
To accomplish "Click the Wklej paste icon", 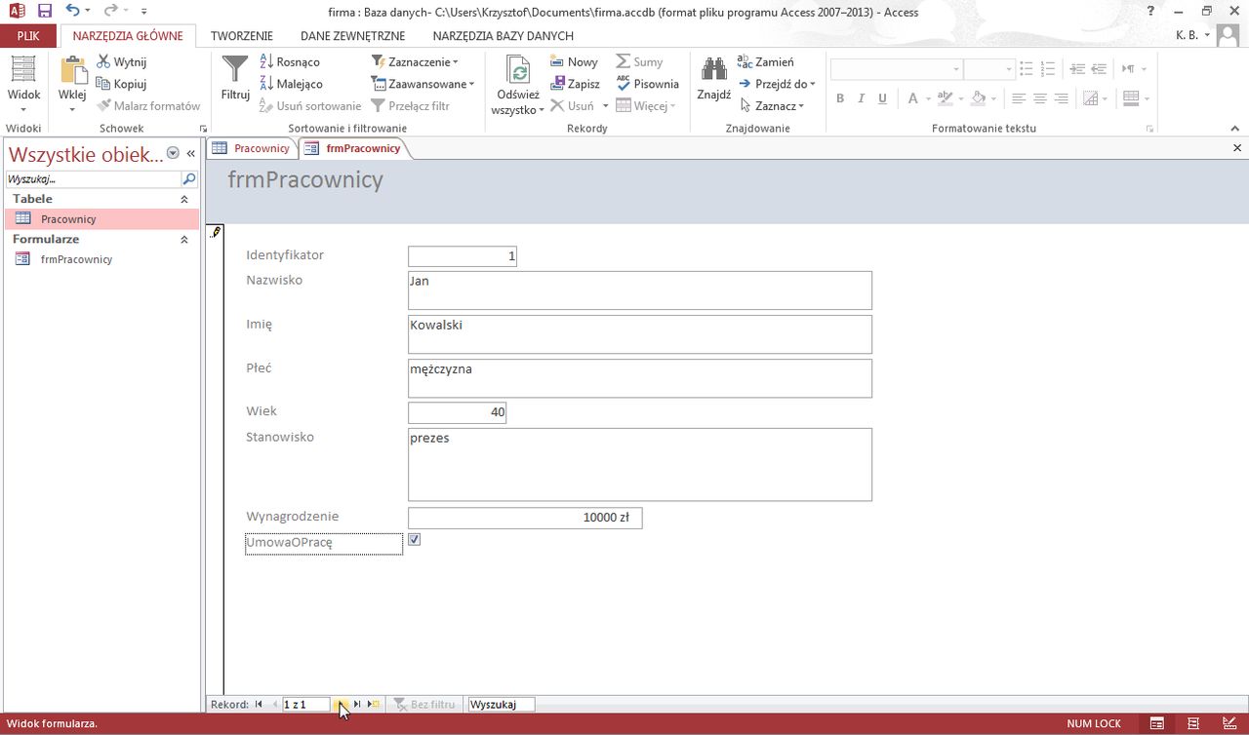I will [73, 71].
